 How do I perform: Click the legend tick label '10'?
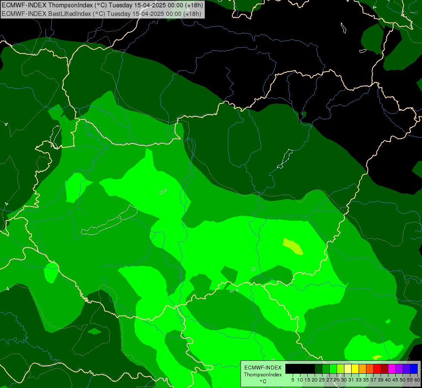[300, 380]
